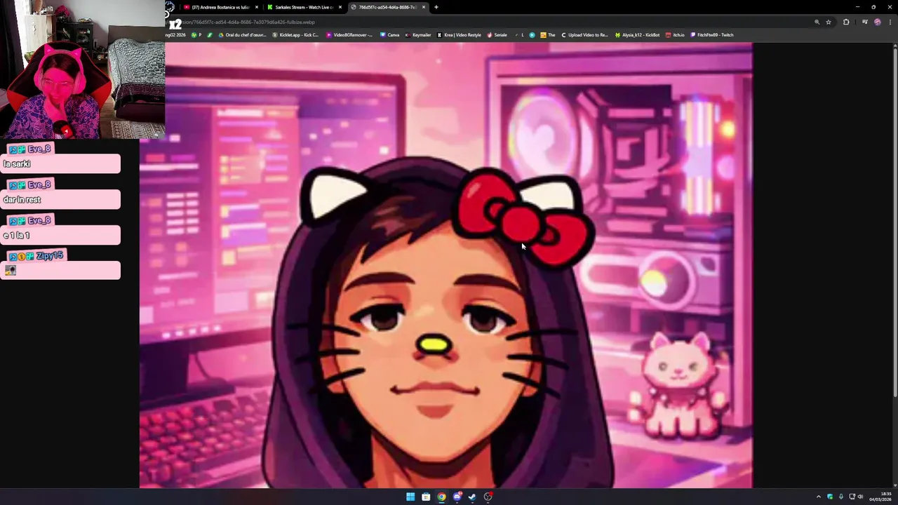This screenshot has height=505, width=898.
Task: Click the Hello Kitty avatar image
Action: [x=445, y=265]
